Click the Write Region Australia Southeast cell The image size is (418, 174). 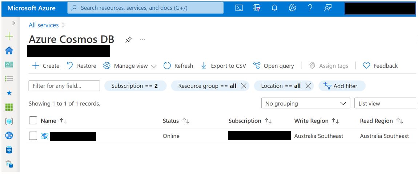point(319,136)
